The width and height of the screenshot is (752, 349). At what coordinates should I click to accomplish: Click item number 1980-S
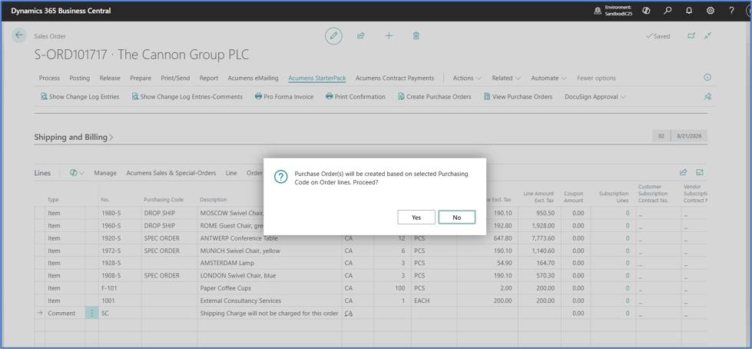point(111,213)
